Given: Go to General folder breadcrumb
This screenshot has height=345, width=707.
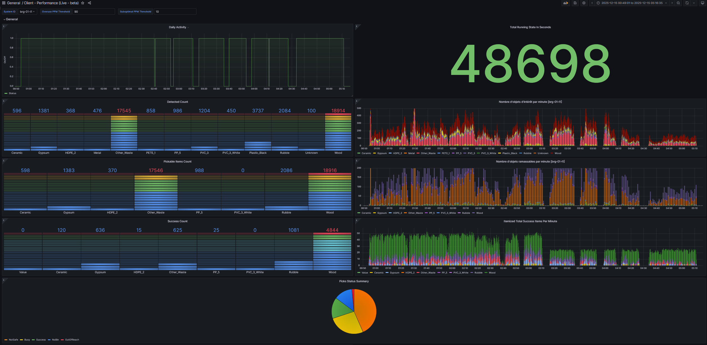Looking at the screenshot, I should pos(14,3).
